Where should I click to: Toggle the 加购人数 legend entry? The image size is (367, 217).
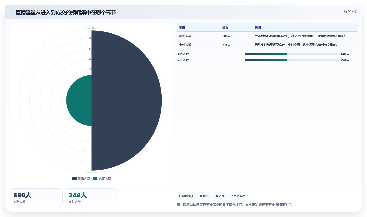click(81, 178)
